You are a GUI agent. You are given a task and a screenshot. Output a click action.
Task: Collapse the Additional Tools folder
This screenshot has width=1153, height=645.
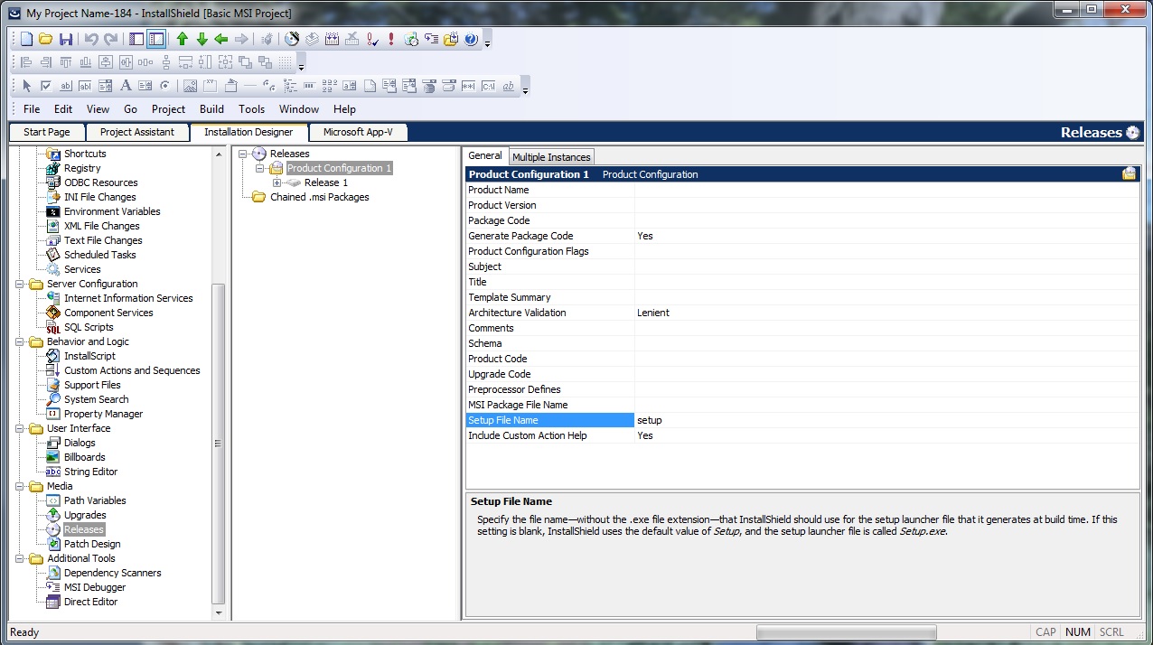click(x=20, y=558)
